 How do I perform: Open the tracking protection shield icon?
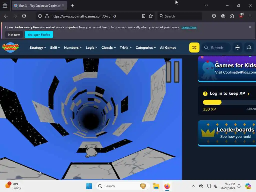pos(40,16)
